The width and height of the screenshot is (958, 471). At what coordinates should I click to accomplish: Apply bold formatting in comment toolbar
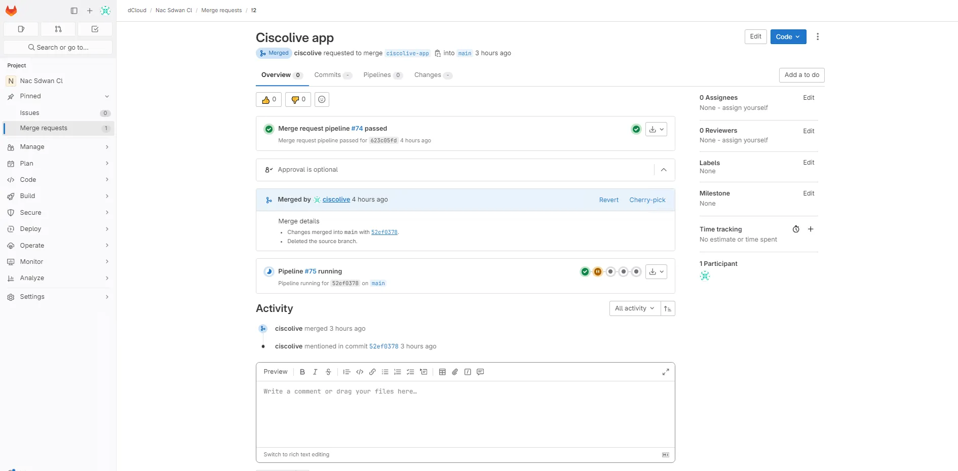tap(302, 372)
